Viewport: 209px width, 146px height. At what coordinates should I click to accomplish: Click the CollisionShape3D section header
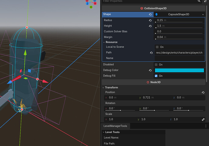coord(153,8)
